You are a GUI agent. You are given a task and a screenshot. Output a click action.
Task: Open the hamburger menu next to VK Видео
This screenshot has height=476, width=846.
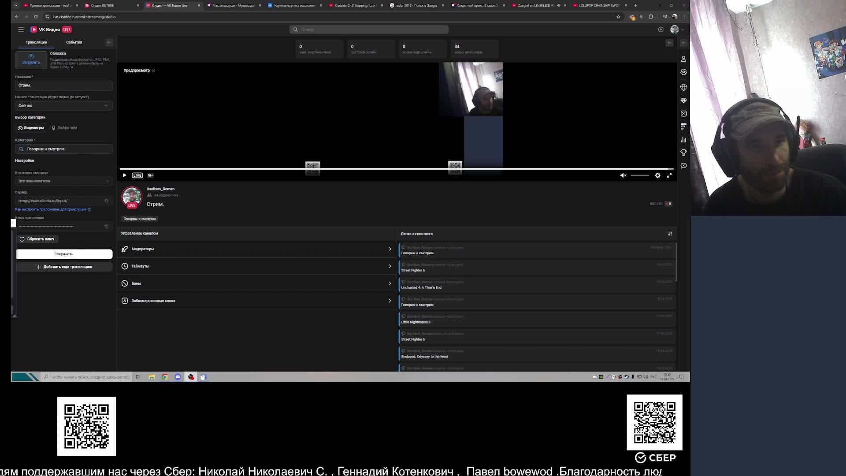[x=21, y=30]
